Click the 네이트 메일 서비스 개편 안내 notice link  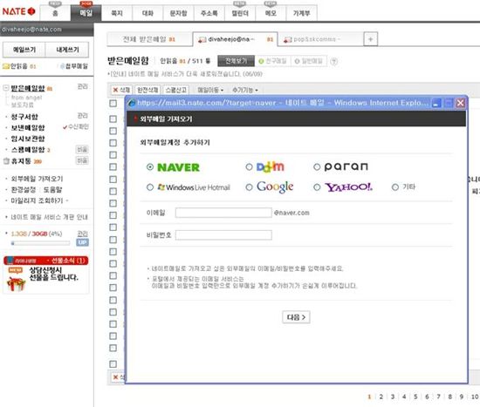(49, 217)
